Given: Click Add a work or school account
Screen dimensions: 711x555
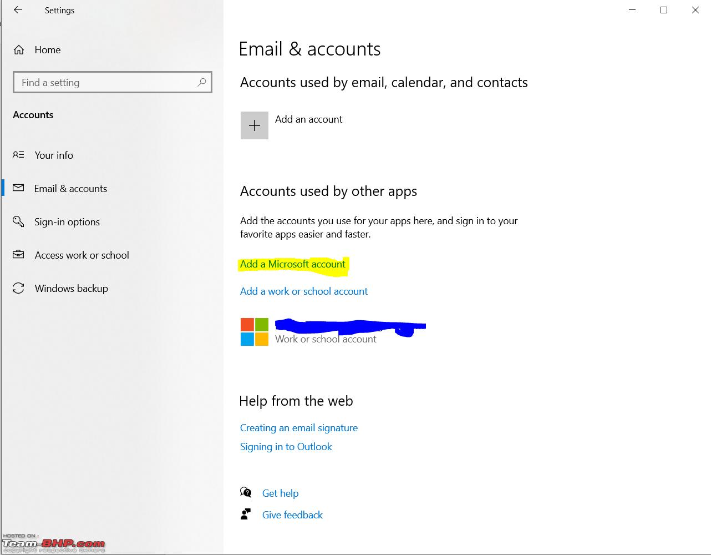Looking at the screenshot, I should [x=304, y=291].
